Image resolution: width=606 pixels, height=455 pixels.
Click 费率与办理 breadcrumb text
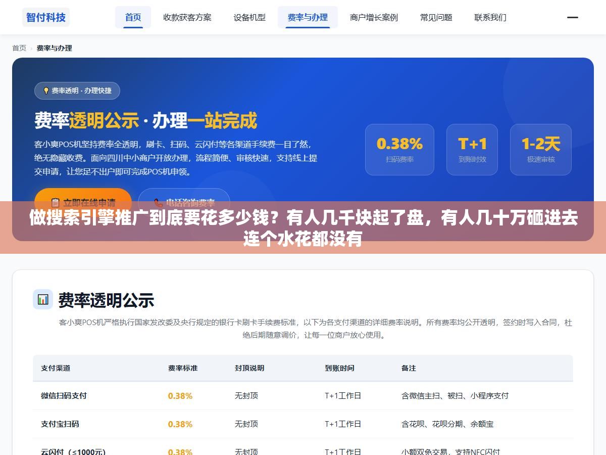(54, 48)
